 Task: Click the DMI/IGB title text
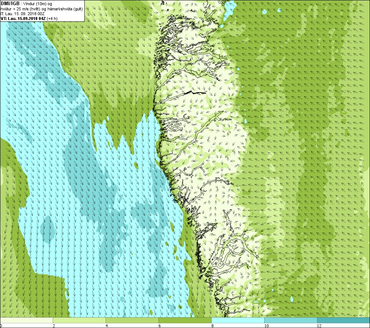click(10, 4)
